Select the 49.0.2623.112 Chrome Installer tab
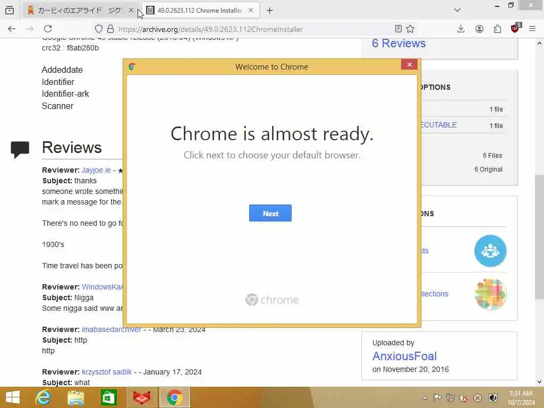 click(x=200, y=11)
